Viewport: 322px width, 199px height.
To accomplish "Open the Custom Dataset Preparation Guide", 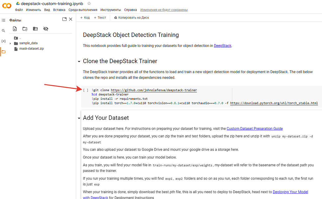I will pyautogui.click(x=254, y=128).
